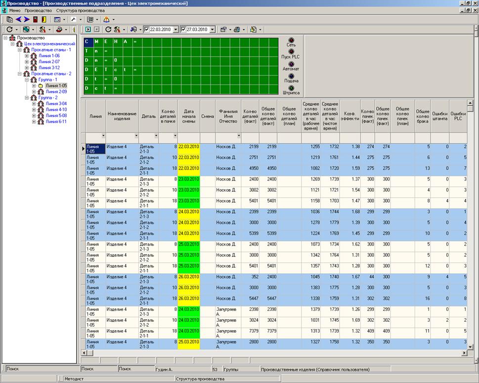Click the copy documents icon in the top toolbar
This screenshot has height=383, width=479.
[10, 20]
